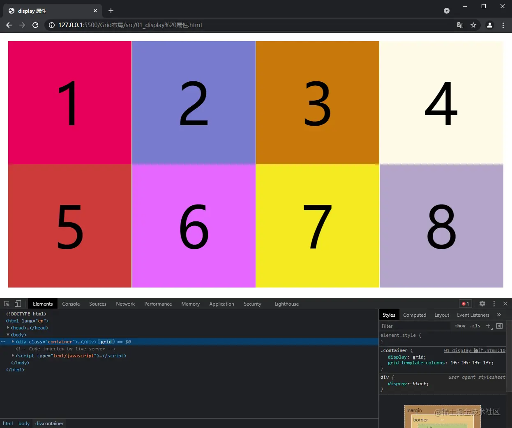The image size is (512, 428).
Task: Toggle the .cls classes panel
Action: [x=475, y=326]
